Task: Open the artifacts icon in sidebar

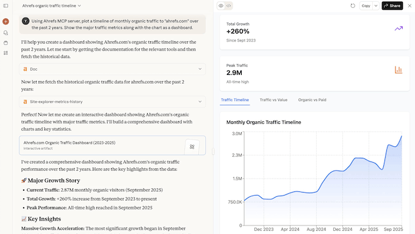Action: pos(5,53)
